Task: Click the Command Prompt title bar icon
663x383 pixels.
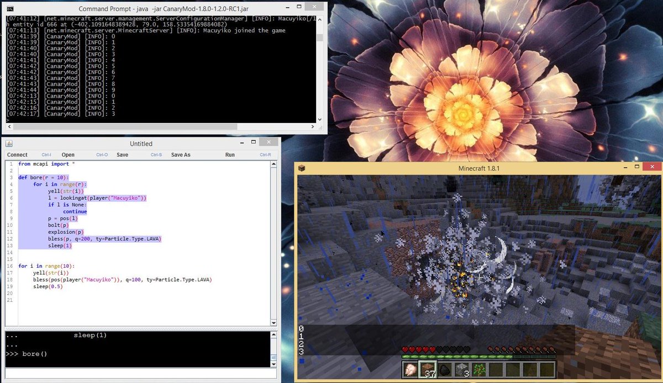Action: 10,9
